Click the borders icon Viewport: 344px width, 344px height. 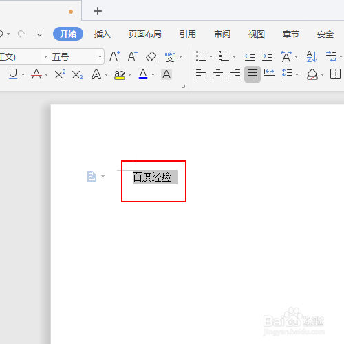coord(335,74)
